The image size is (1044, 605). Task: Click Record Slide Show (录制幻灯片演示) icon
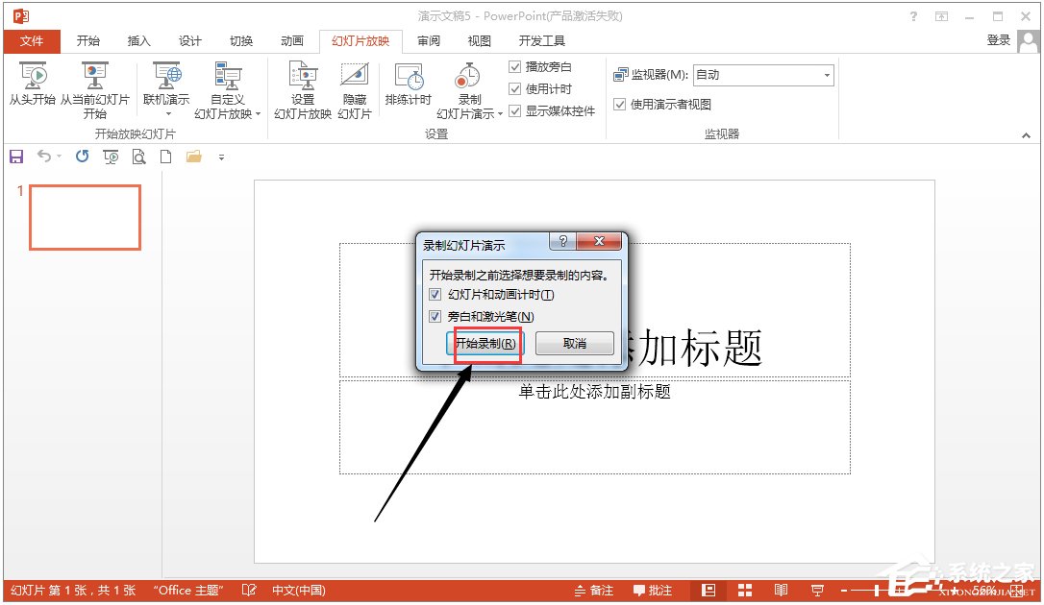468,76
